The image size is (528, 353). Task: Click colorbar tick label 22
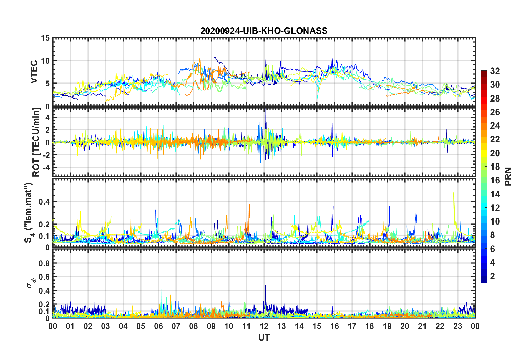[495, 139]
